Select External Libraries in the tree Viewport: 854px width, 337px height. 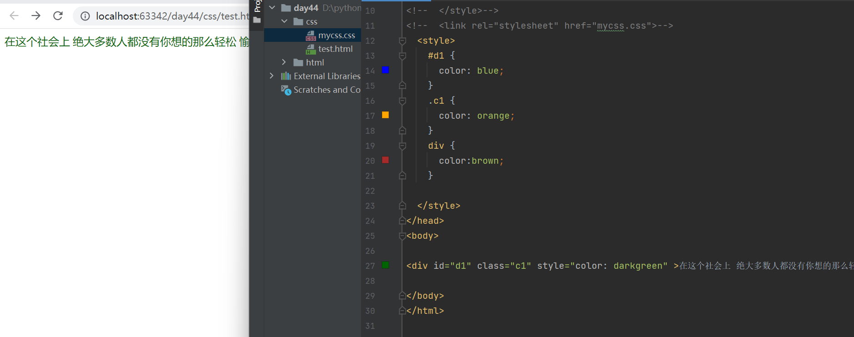point(327,76)
